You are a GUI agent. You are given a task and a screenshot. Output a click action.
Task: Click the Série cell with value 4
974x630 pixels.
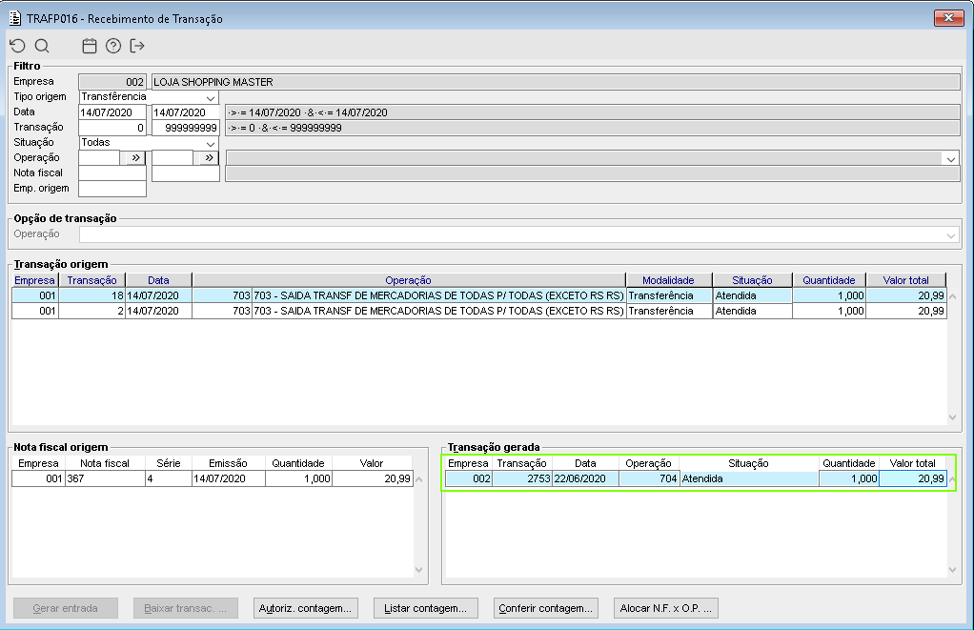click(x=169, y=478)
